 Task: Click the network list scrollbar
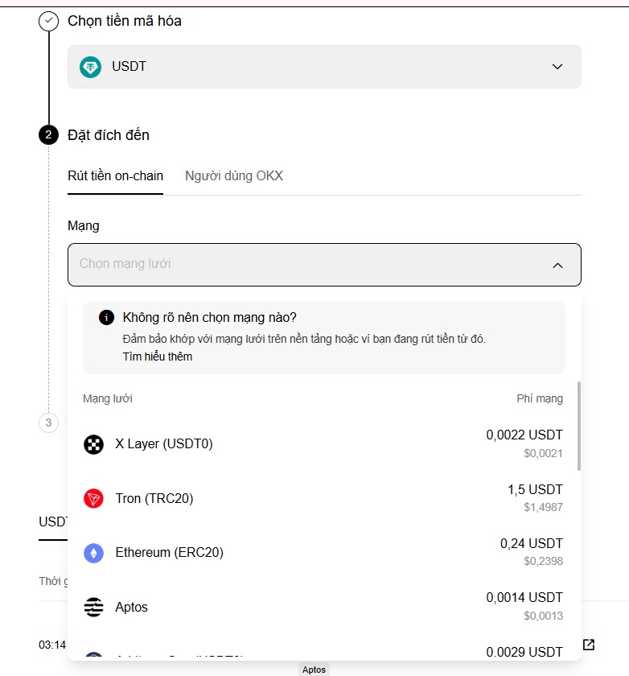pos(579,425)
